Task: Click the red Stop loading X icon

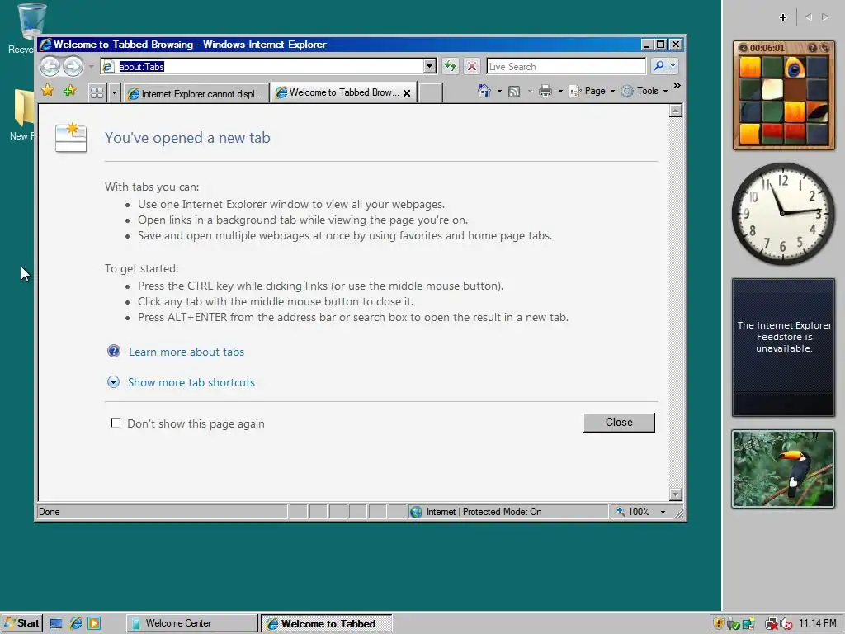Action: click(x=471, y=66)
